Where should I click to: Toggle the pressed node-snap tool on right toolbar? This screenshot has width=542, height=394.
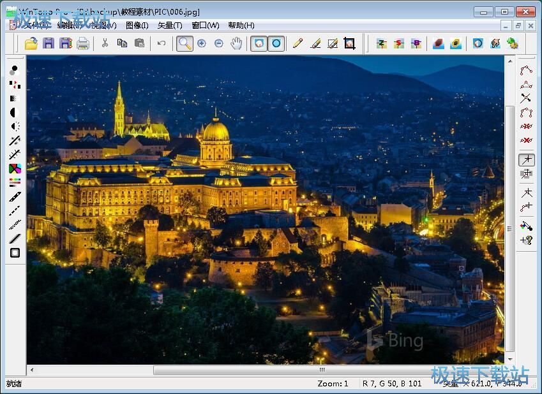pos(526,159)
